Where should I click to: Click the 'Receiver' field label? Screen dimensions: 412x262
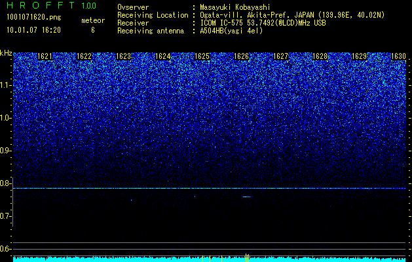tap(133, 23)
